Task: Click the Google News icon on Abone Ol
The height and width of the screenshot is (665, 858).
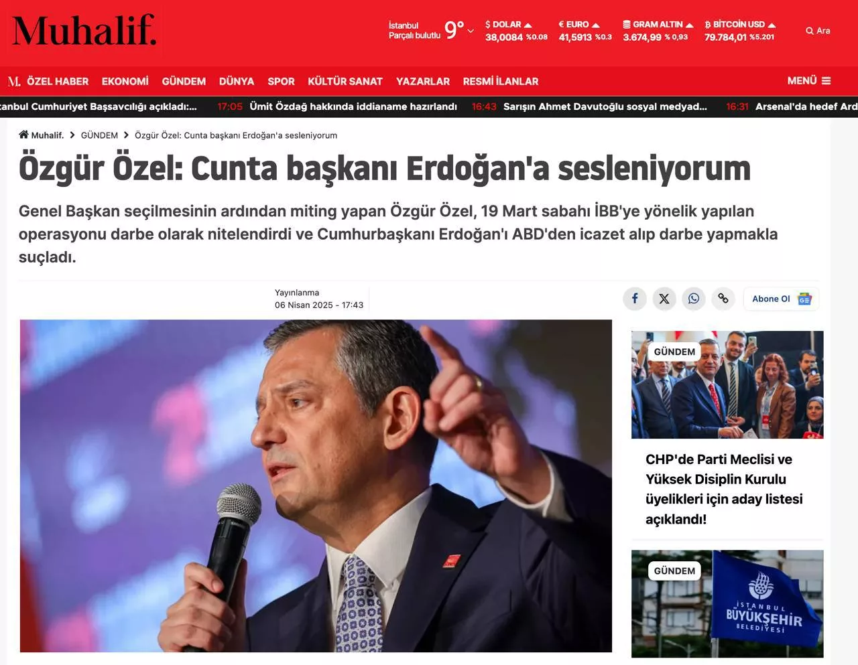Action: coord(804,299)
